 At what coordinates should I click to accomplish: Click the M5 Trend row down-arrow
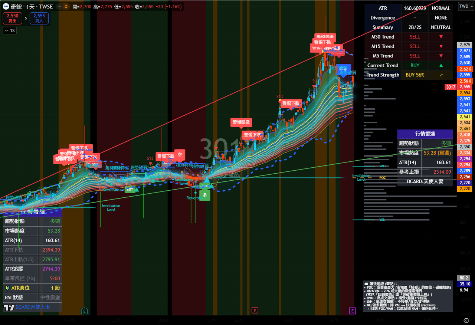coord(441,56)
